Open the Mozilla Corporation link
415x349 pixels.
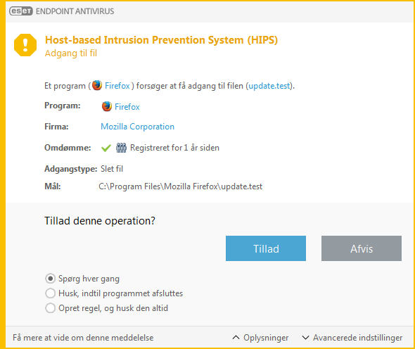point(138,127)
